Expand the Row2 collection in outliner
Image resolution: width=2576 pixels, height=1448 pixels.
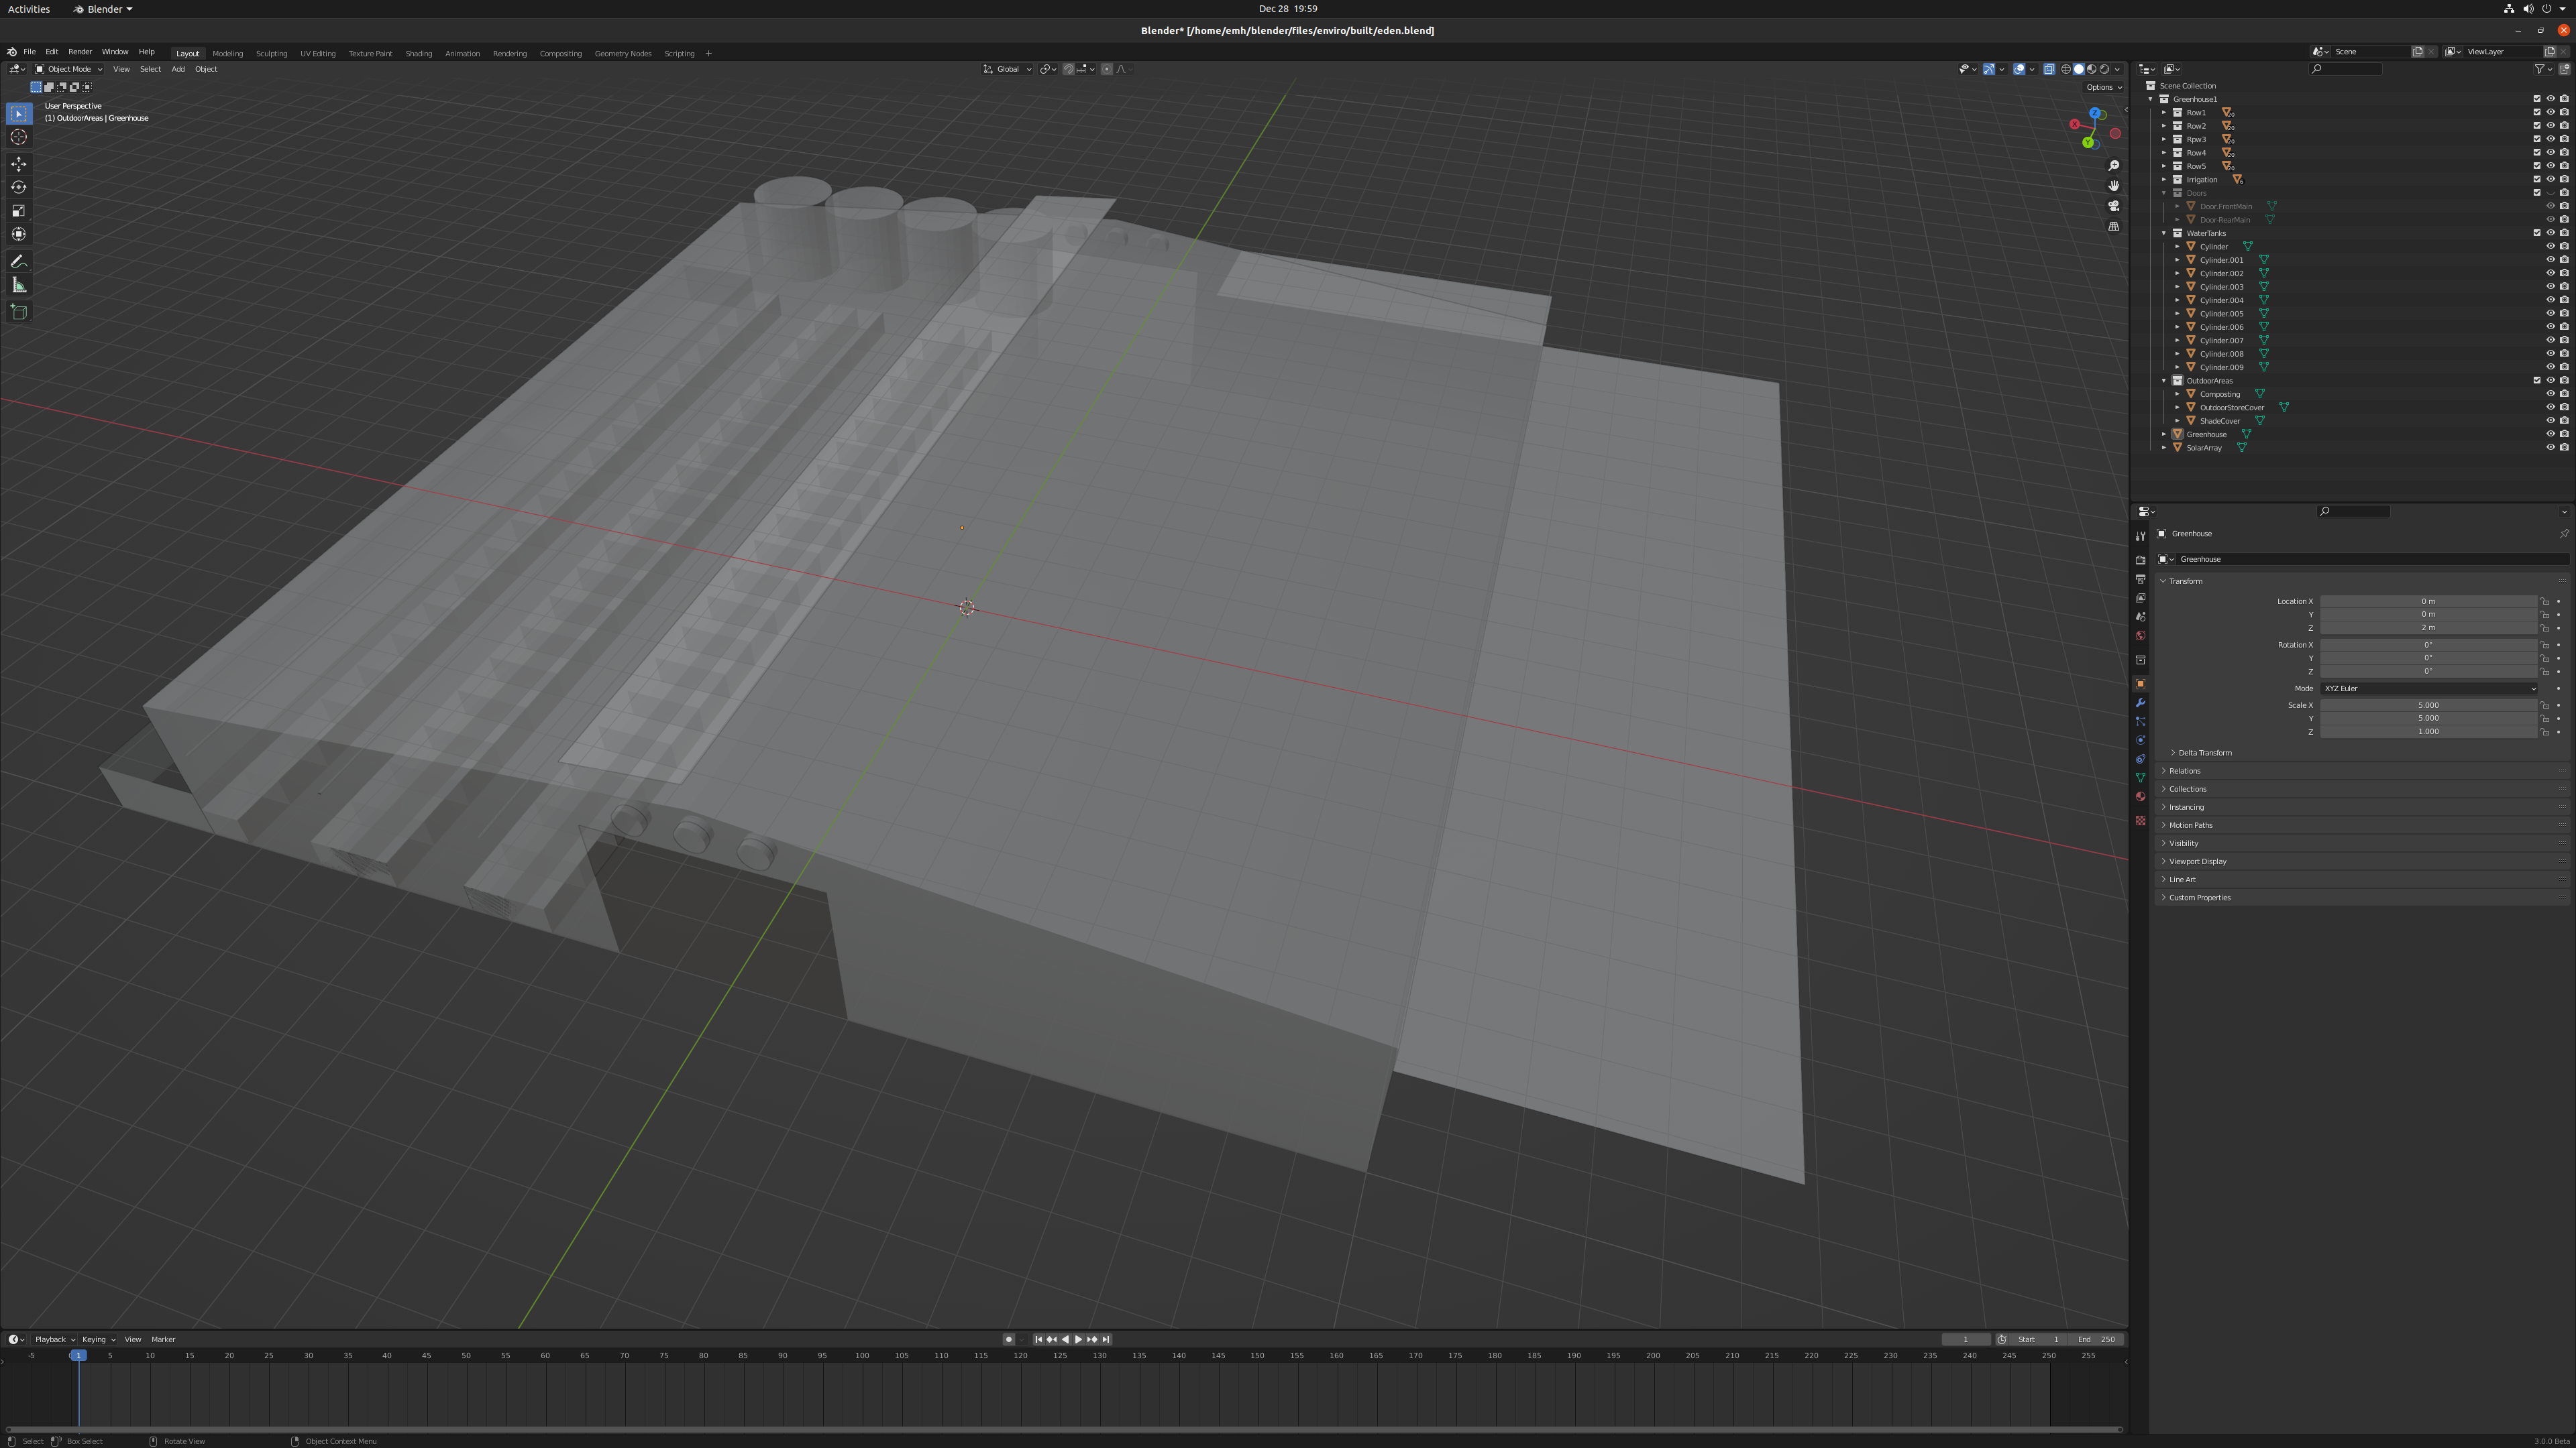tap(2164, 126)
